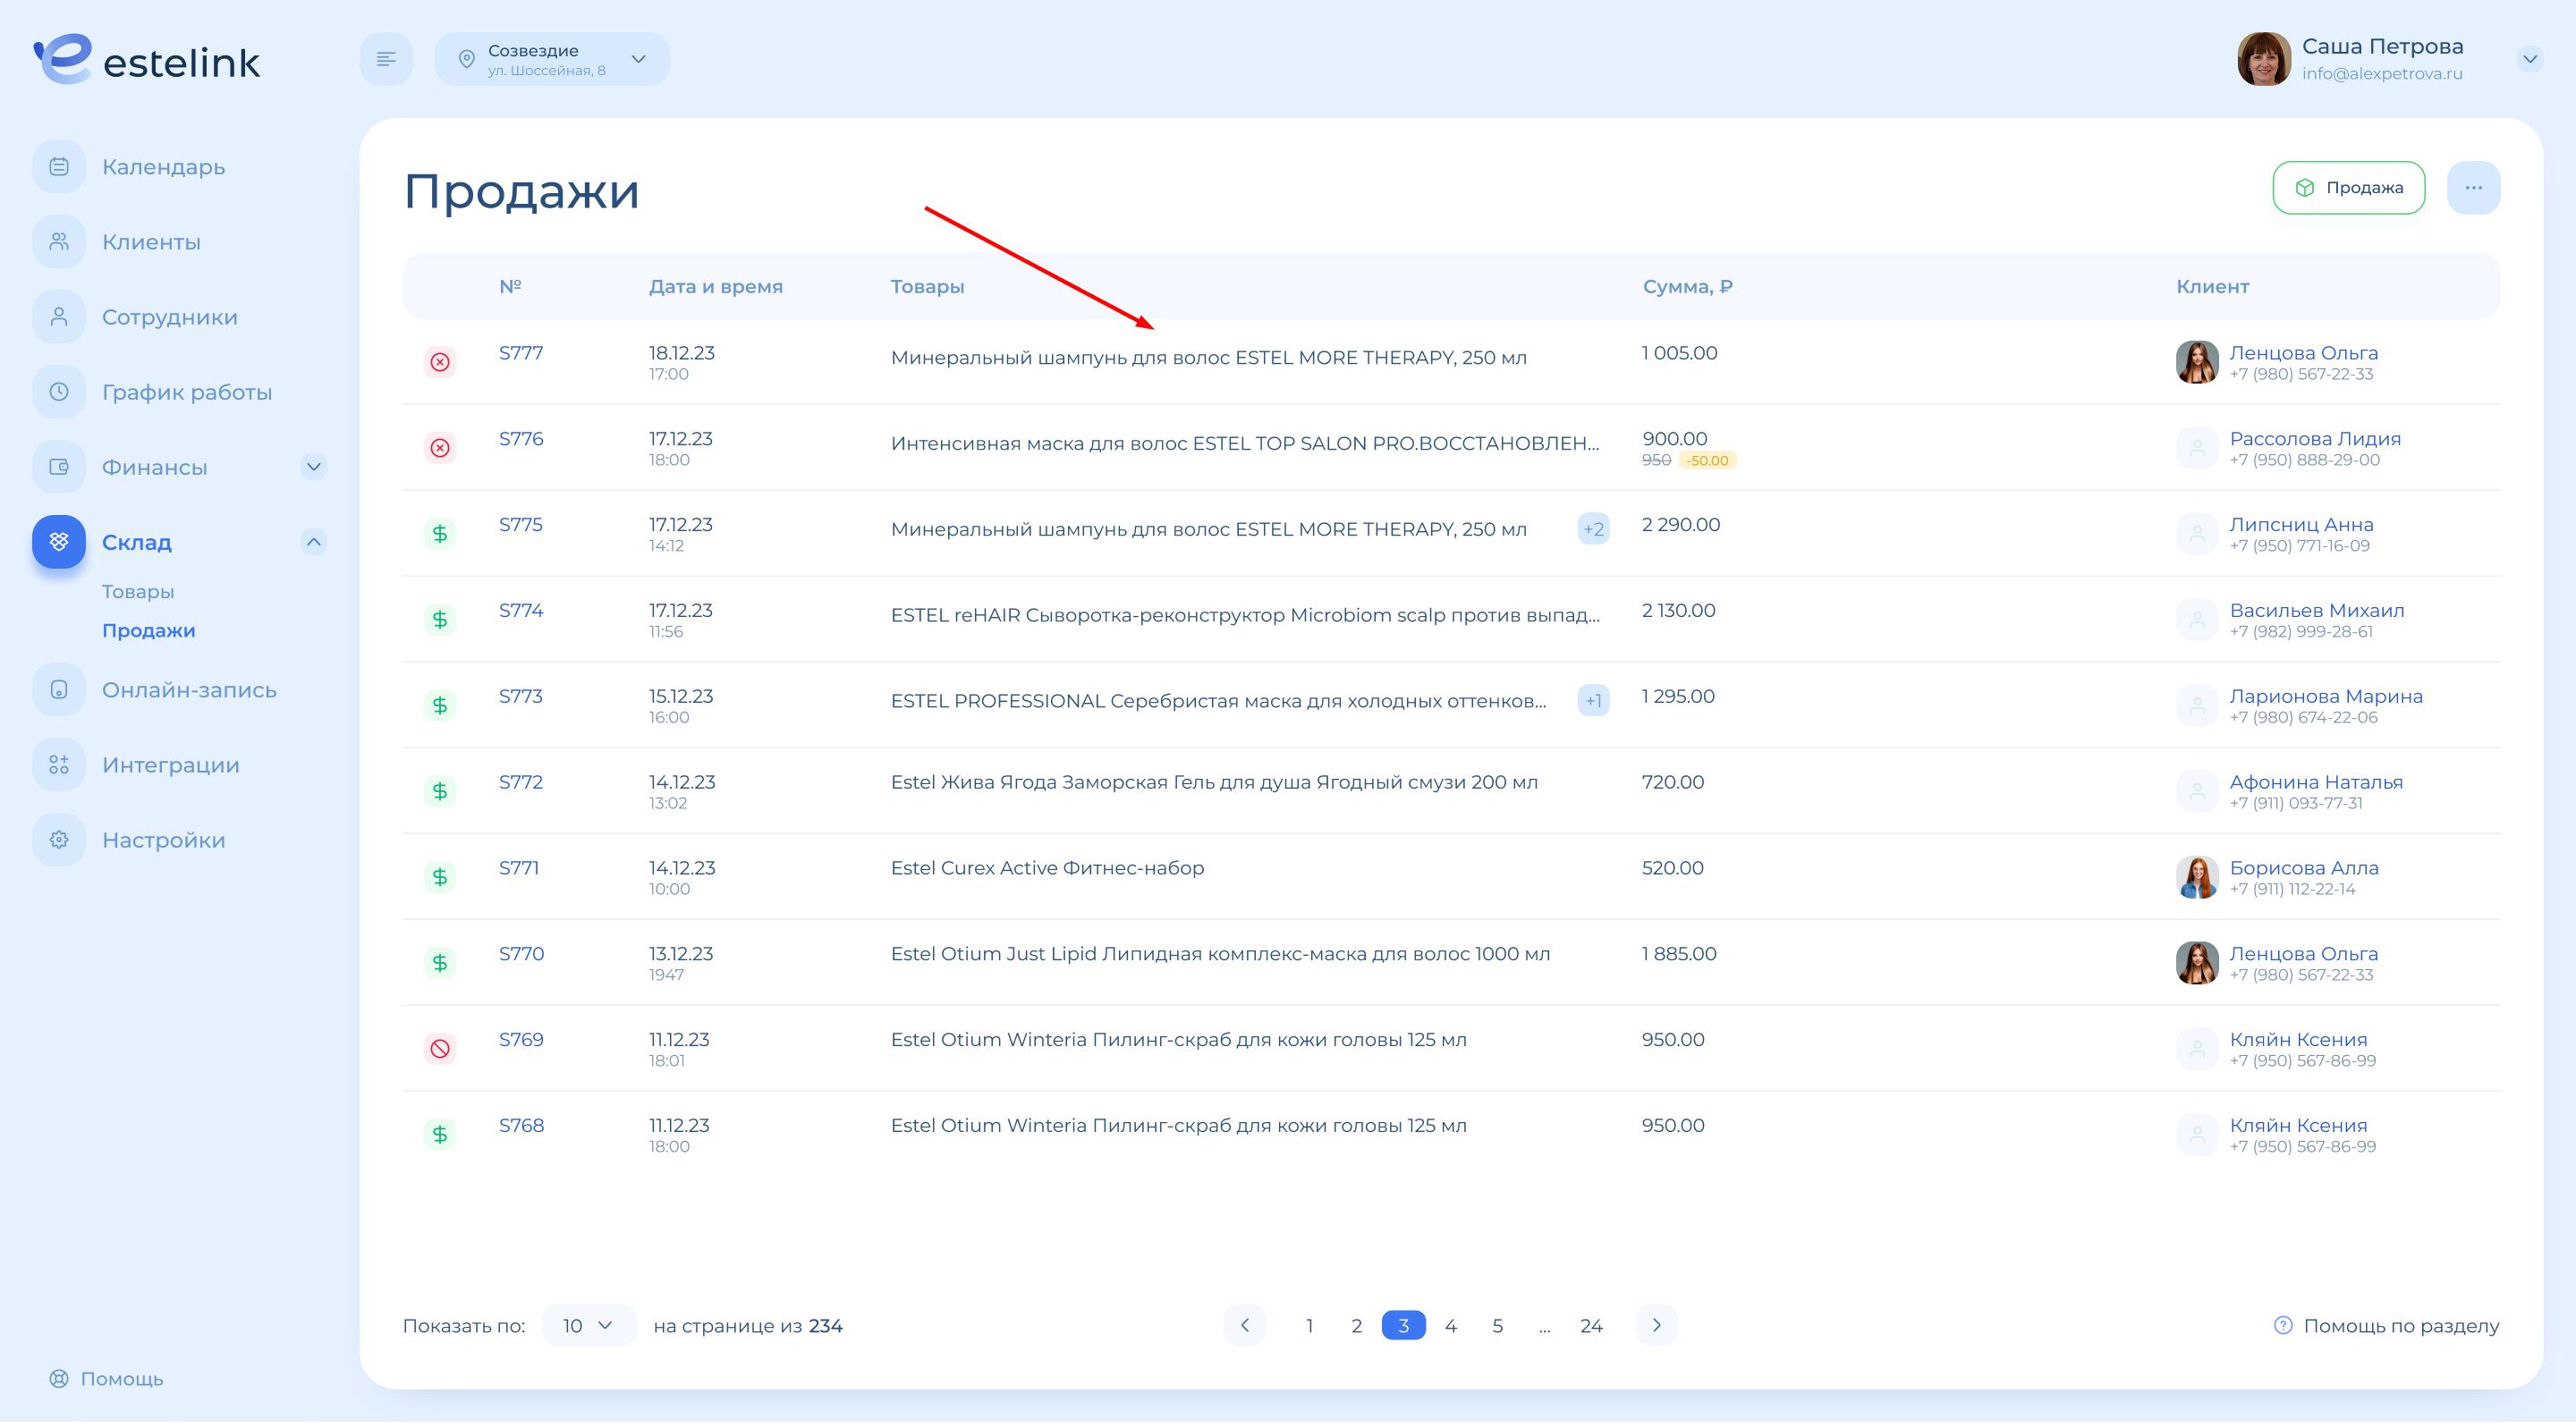Click the paid dollar icon for S772
2576x1427 pixels.
440,791
